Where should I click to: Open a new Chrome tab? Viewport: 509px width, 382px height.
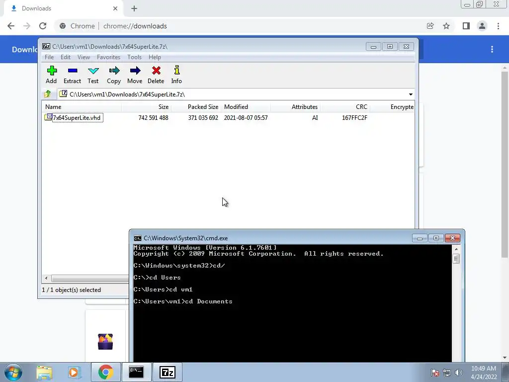point(134,8)
